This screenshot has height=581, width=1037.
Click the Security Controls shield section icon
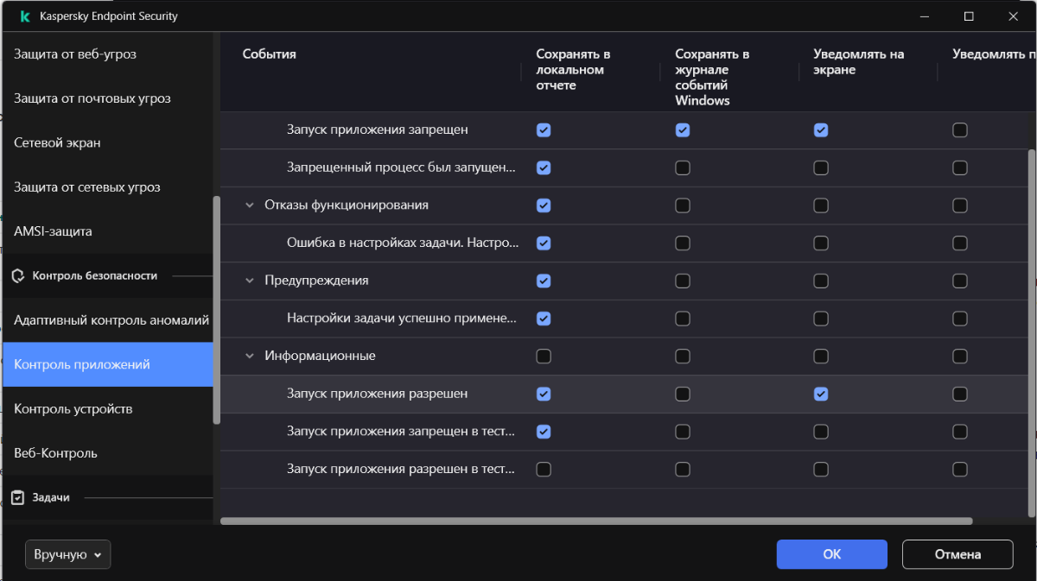click(x=17, y=275)
